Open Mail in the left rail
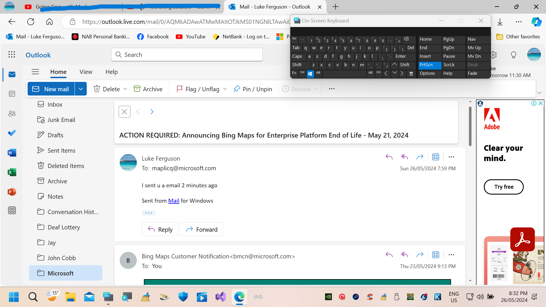The image size is (546, 307). pyautogui.click(x=12, y=74)
